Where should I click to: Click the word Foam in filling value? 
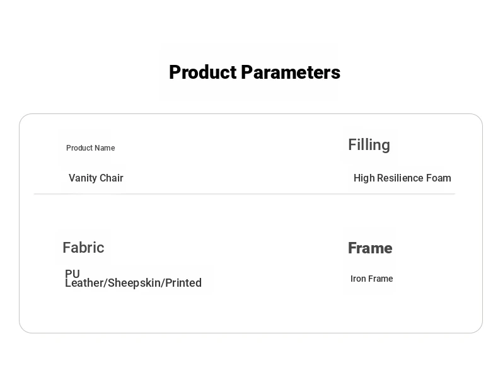(438, 178)
